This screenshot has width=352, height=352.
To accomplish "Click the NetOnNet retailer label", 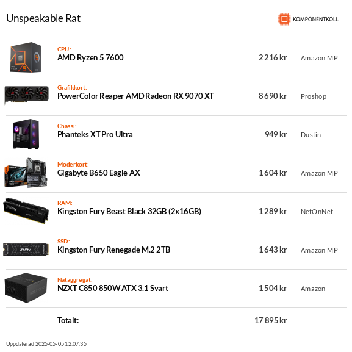I will pos(317,212).
